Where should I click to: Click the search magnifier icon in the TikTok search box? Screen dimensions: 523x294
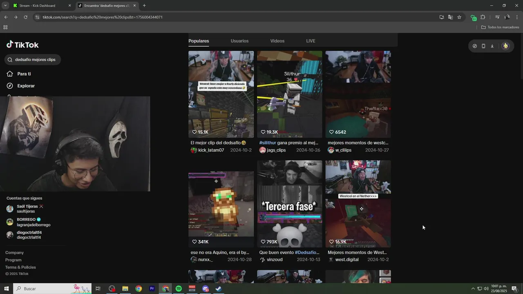click(x=10, y=60)
